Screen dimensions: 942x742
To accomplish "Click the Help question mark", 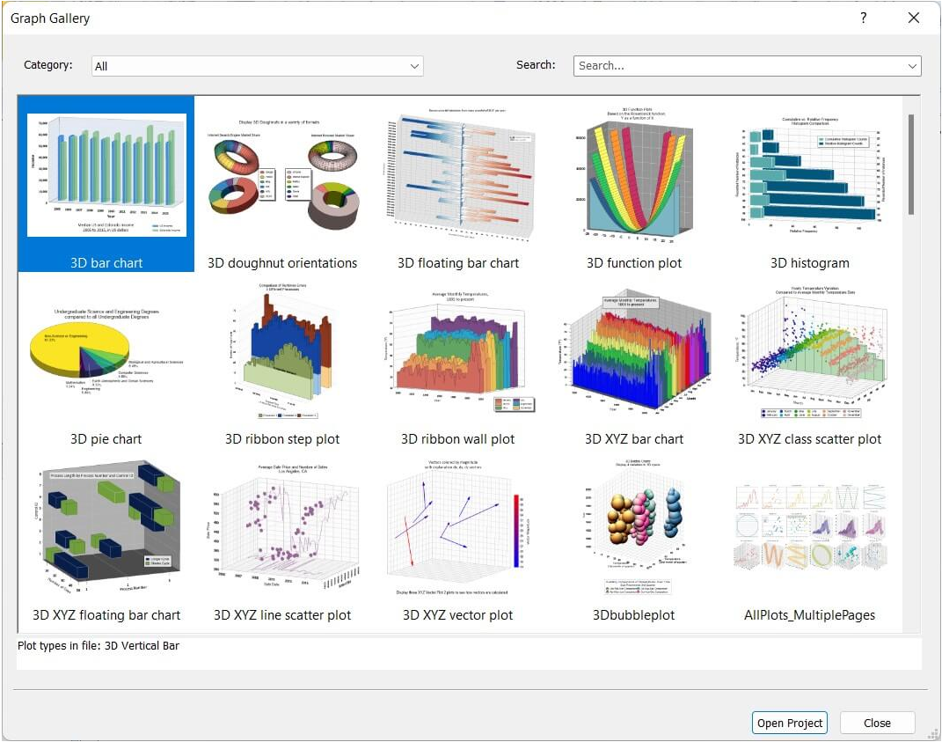I will tap(863, 18).
